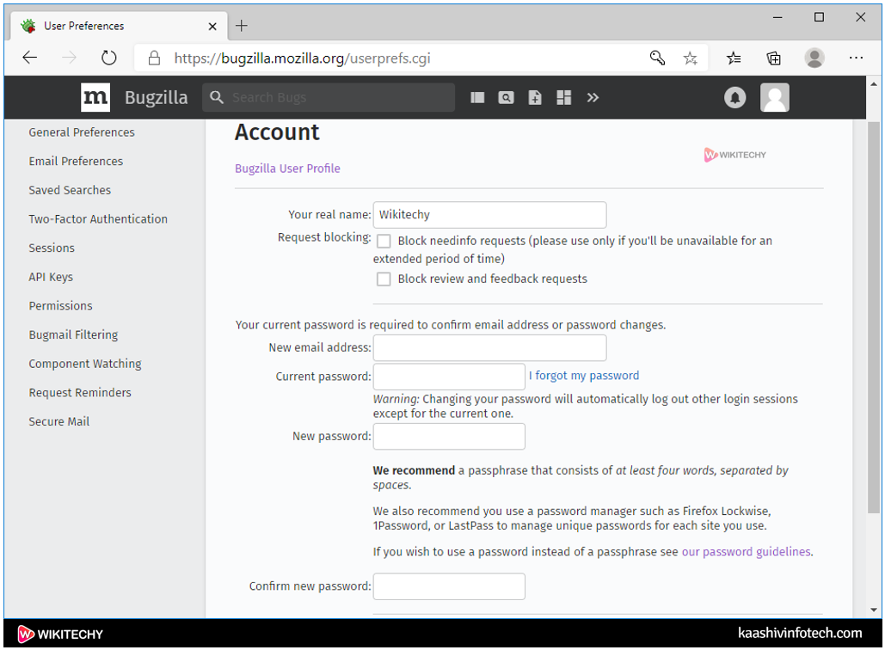The height and width of the screenshot is (650, 885).
Task: Expand the header overflow double-chevron menu
Action: [593, 98]
